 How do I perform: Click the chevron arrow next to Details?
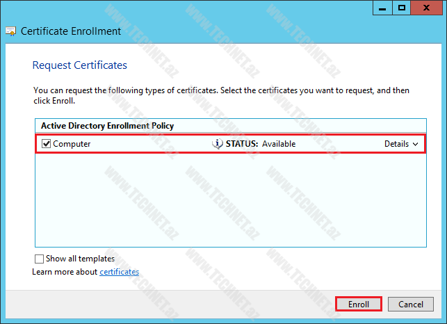click(x=416, y=144)
